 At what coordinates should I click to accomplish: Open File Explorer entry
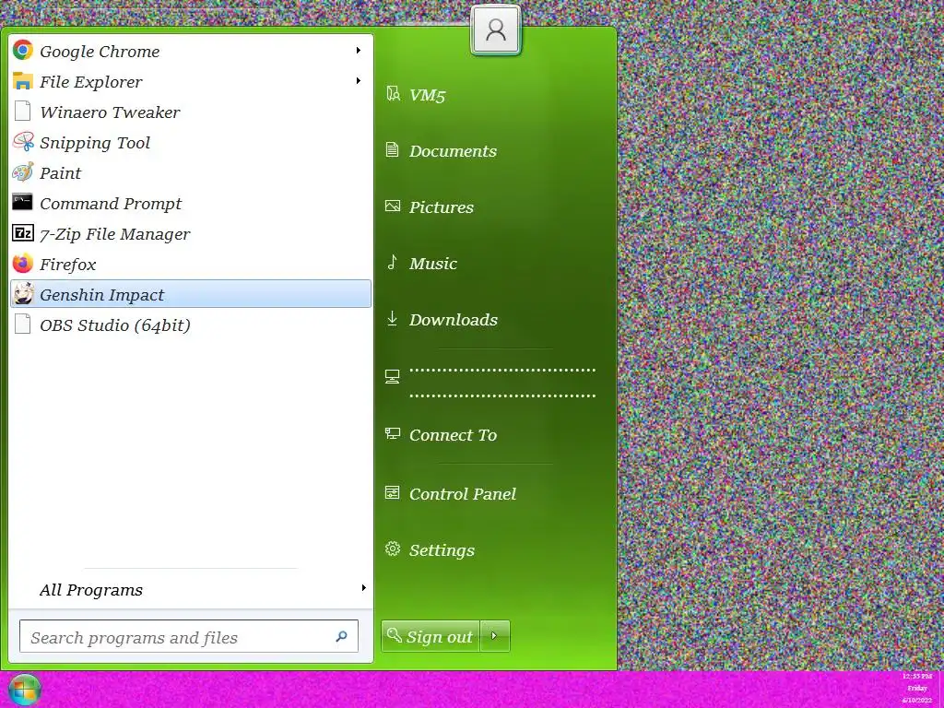[191, 81]
